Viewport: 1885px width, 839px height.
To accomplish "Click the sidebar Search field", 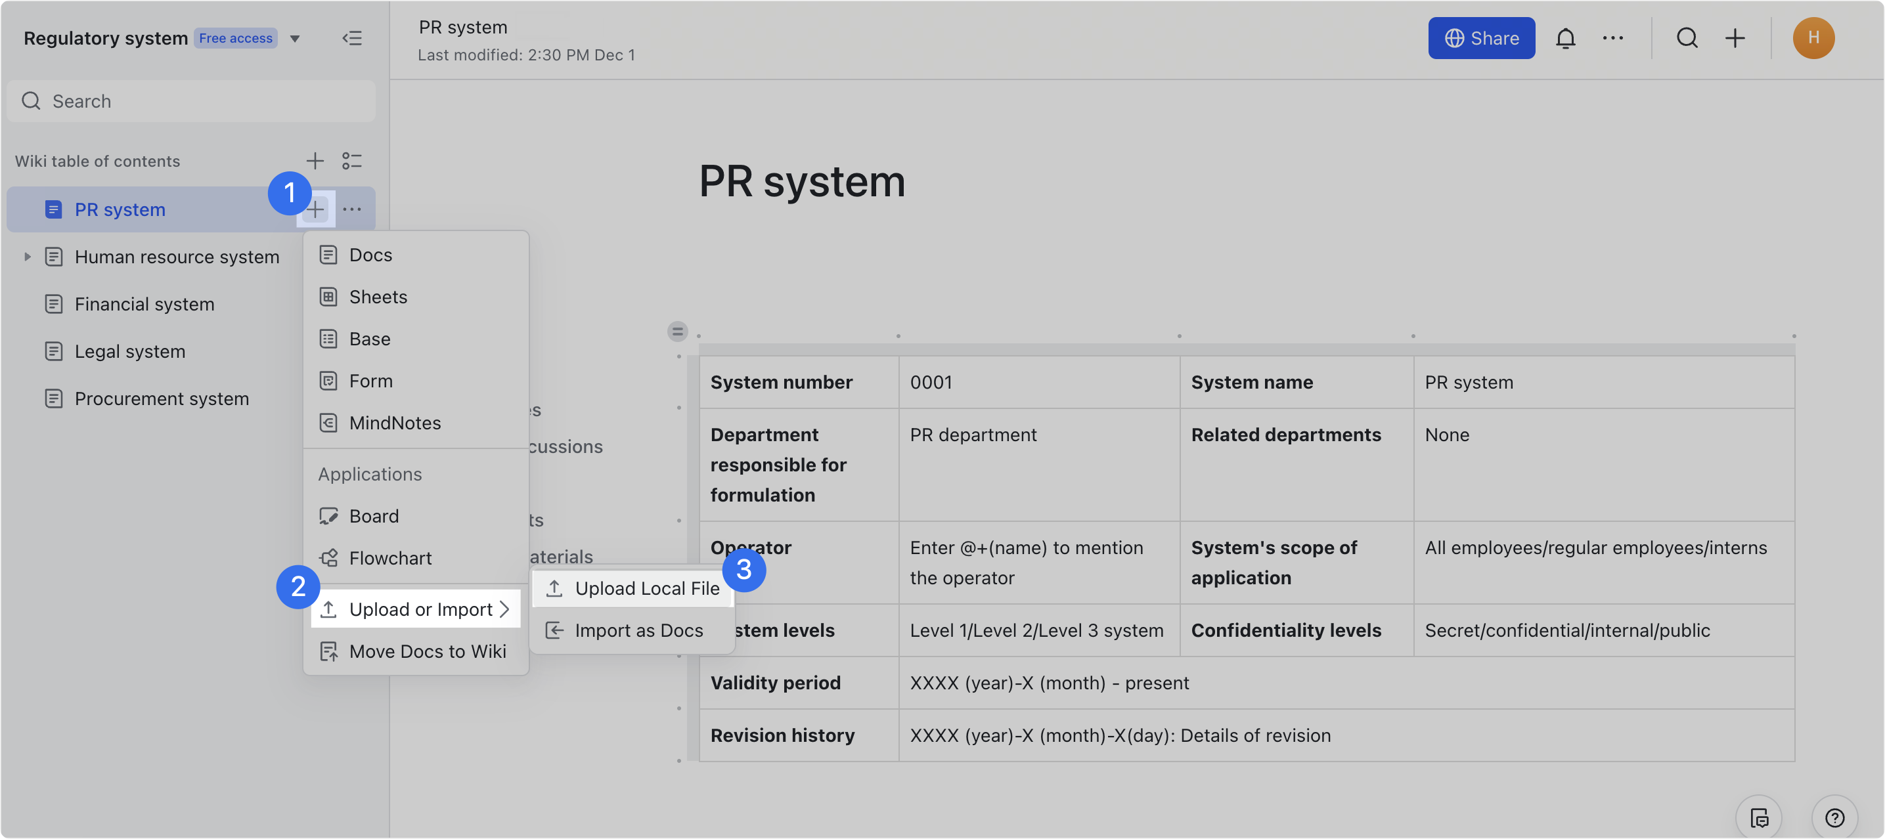I will [192, 101].
